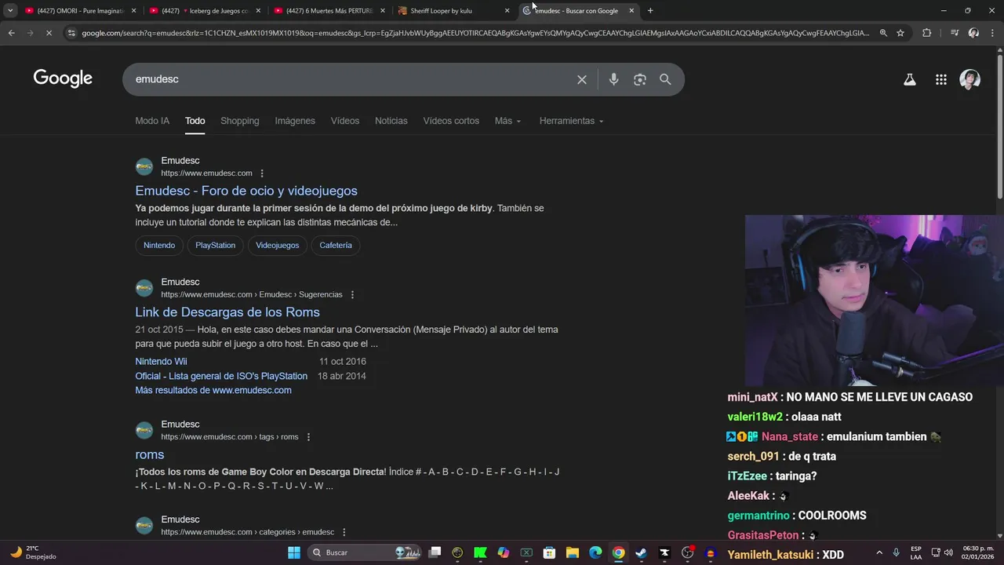
Task: Stop loading the page
Action: [49, 33]
